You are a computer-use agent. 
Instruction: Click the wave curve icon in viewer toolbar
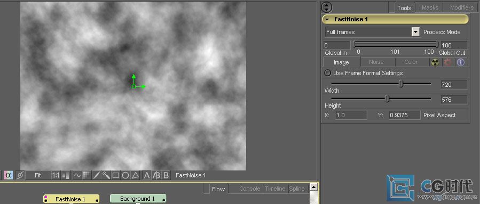pos(77,175)
